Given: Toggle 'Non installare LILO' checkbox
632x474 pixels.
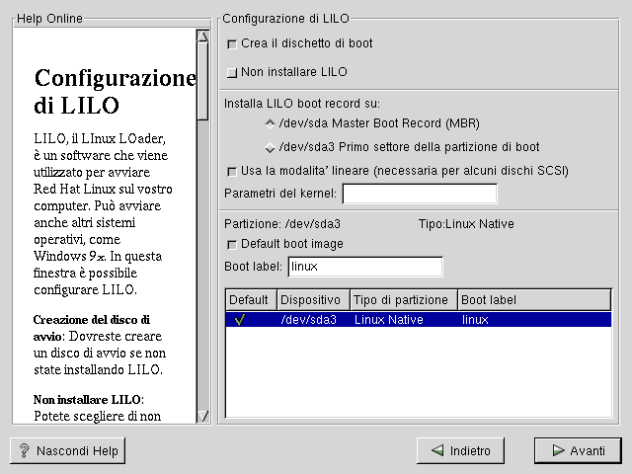Looking at the screenshot, I should coord(232,72).
